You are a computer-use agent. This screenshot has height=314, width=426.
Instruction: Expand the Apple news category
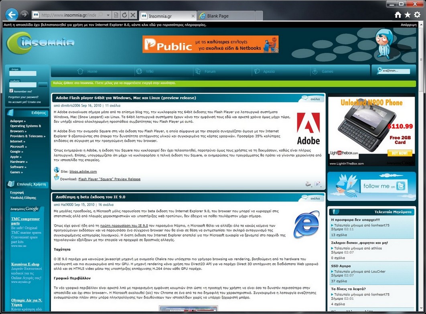tap(16, 157)
